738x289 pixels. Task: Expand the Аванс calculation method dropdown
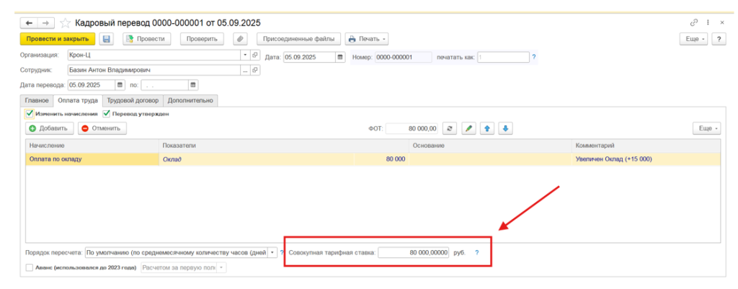[x=222, y=268]
